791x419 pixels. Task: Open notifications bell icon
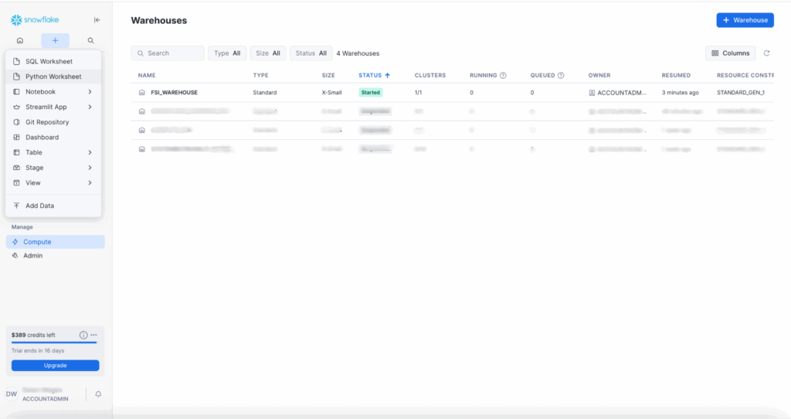[98, 394]
